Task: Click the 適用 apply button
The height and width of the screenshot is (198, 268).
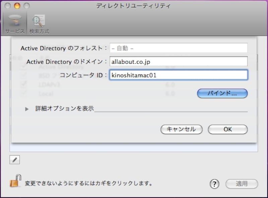Action: tap(242, 184)
